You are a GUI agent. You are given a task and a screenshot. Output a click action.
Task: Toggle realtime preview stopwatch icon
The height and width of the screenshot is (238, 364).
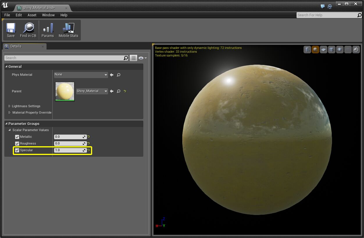pos(356,50)
